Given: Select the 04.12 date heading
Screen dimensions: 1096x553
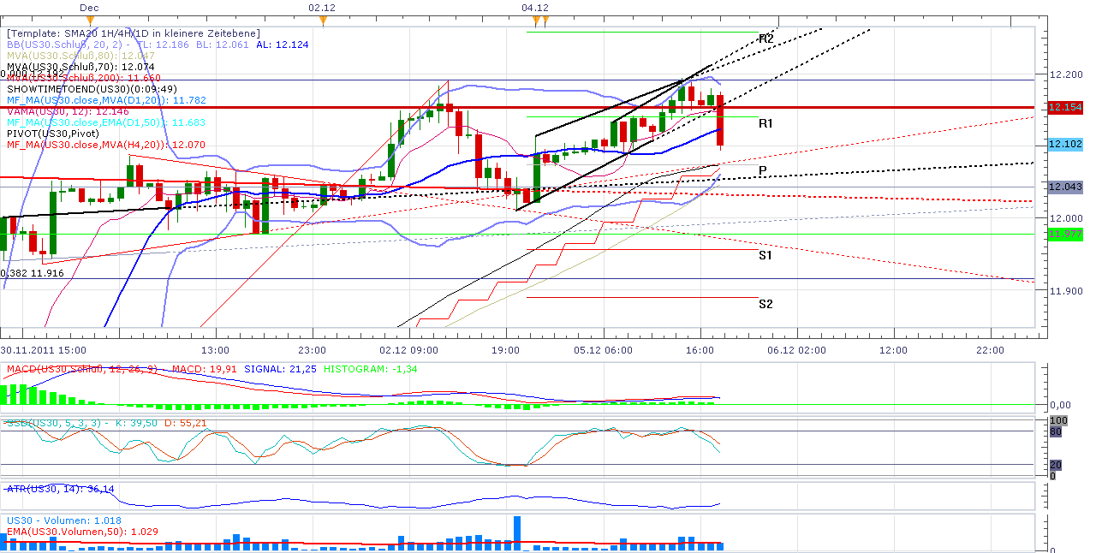Looking at the screenshot, I should (x=533, y=7).
